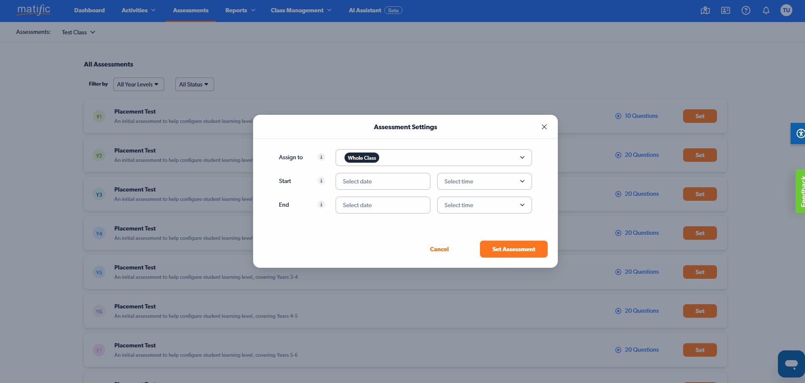The height and width of the screenshot is (383, 805).
Task: Open the ID card icon in header
Action: 725,11
